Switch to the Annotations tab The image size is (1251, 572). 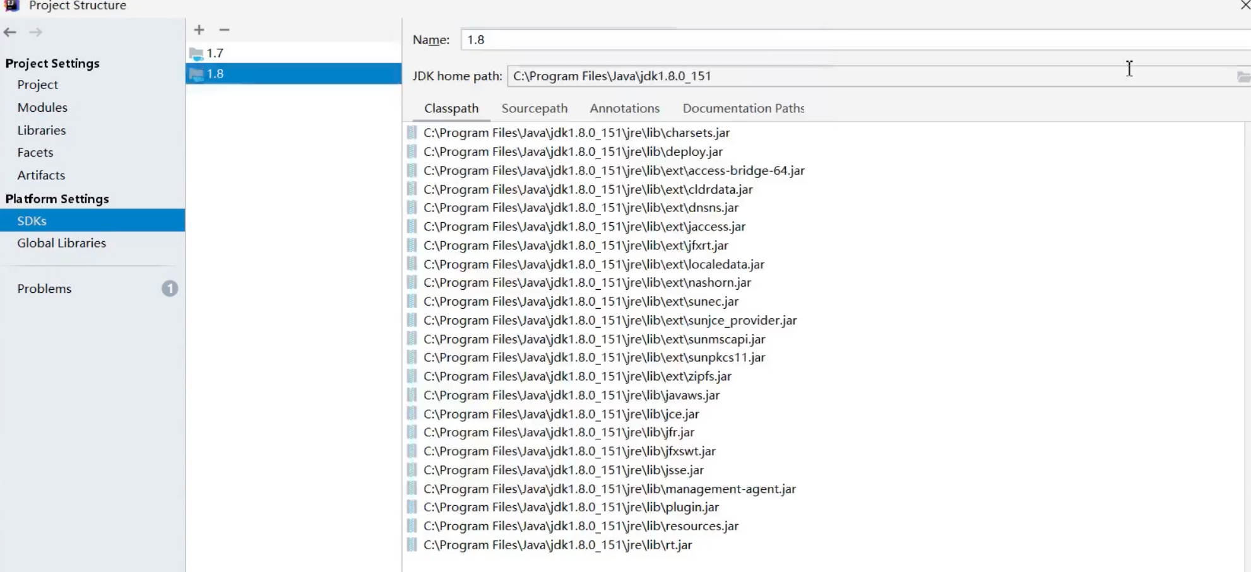click(x=625, y=109)
